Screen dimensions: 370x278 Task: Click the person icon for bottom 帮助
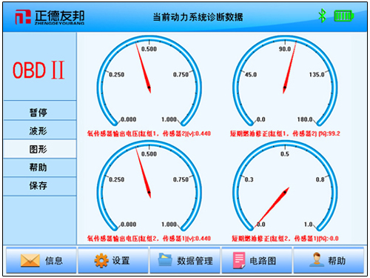[x=317, y=259]
